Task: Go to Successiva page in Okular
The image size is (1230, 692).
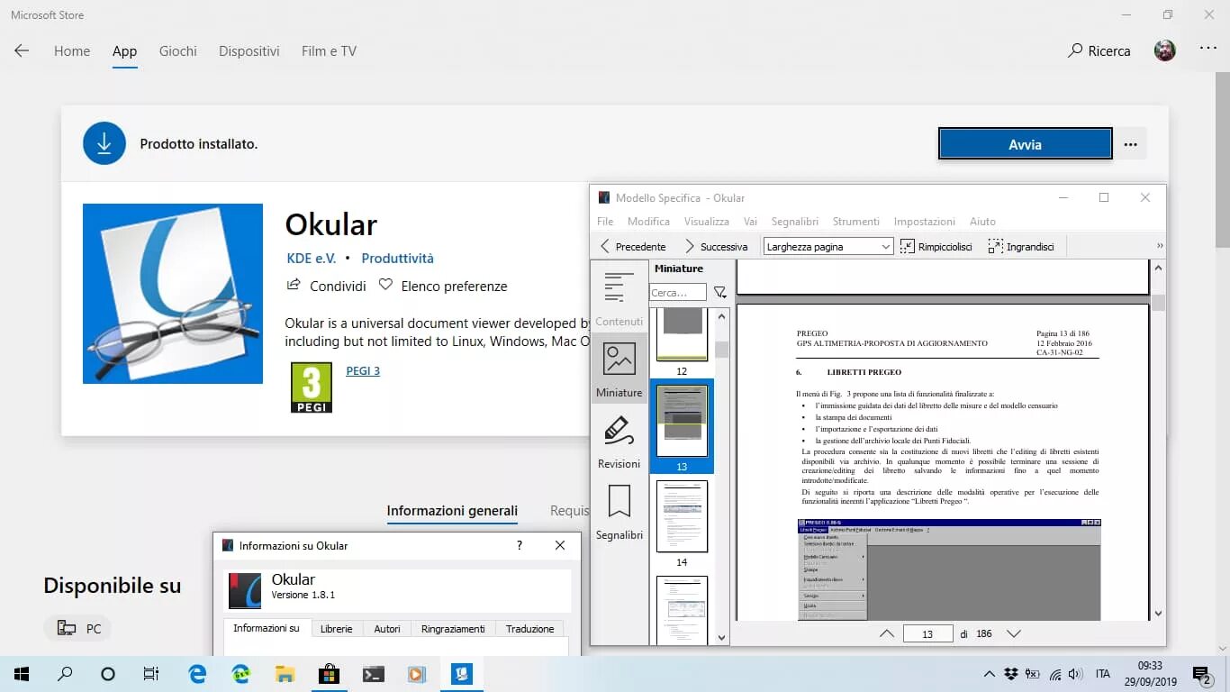Action: coord(716,246)
